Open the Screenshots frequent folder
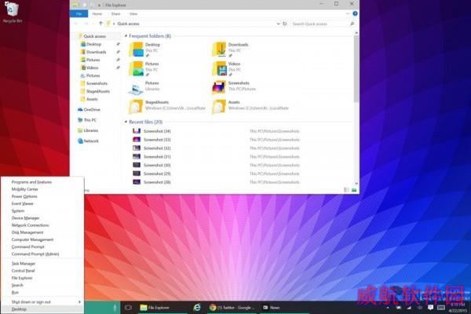 pyautogui.click(x=234, y=87)
